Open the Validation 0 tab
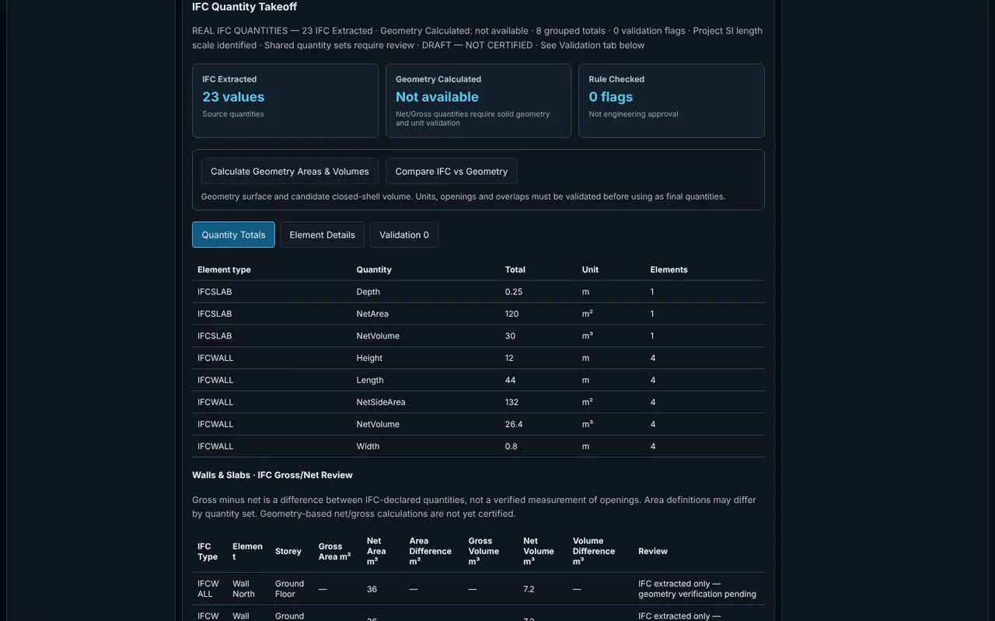This screenshot has width=995, height=621. (404, 234)
